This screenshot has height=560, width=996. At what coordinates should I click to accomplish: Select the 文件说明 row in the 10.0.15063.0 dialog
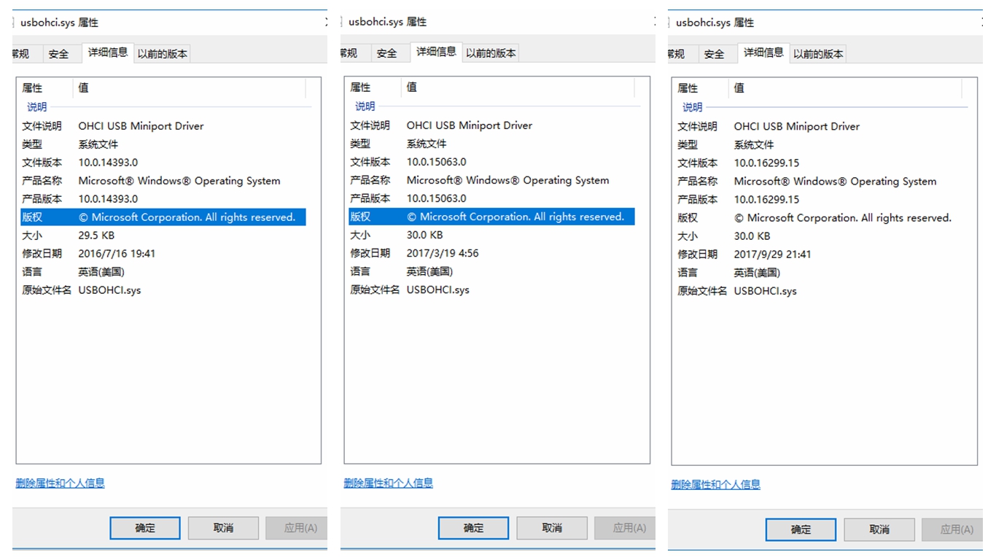(x=491, y=125)
